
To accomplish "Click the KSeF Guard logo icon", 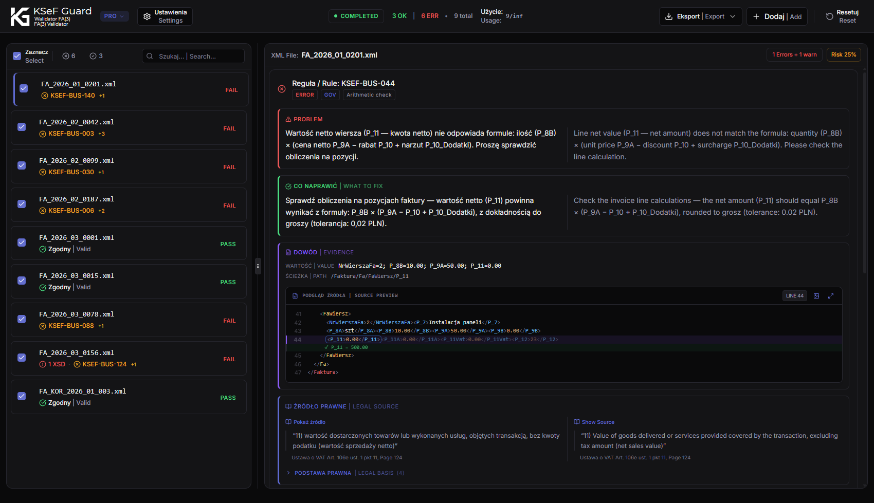I will [x=20, y=16].
